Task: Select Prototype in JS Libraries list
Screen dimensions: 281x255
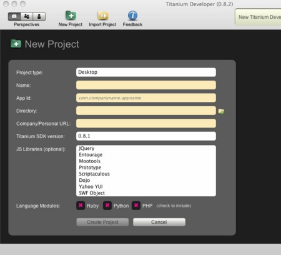Action: tap(90, 167)
